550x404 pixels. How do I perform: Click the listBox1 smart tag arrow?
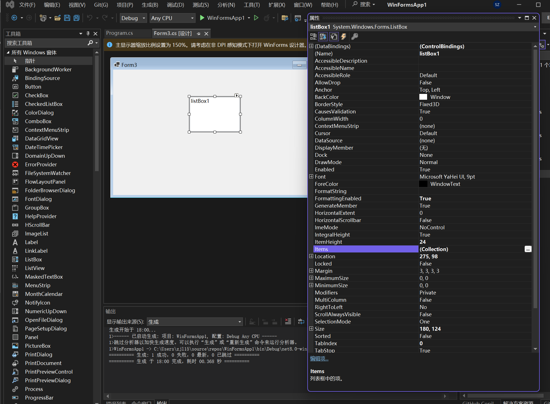pos(237,96)
